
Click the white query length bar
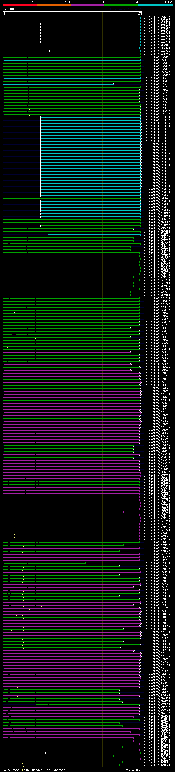coord(72,12)
